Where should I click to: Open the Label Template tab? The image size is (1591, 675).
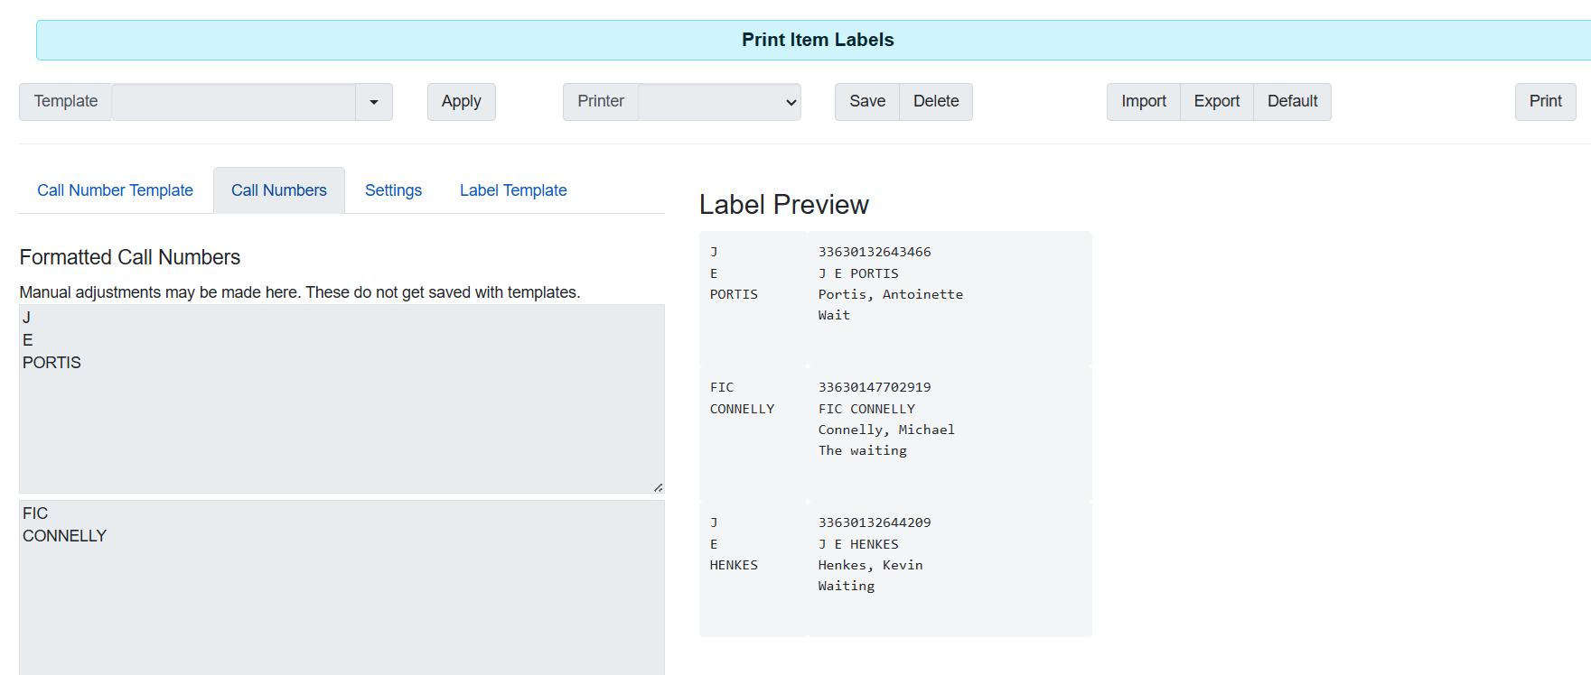(x=513, y=190)
